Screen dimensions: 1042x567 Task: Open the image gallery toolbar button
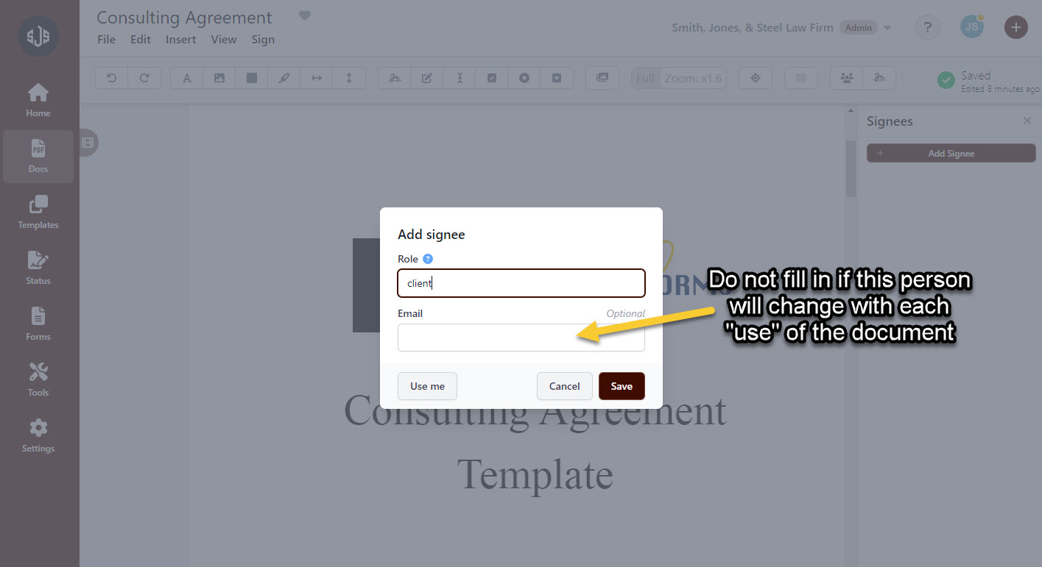click(602, 78)
